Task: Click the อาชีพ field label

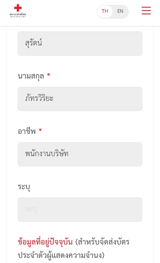Action: 27,131
